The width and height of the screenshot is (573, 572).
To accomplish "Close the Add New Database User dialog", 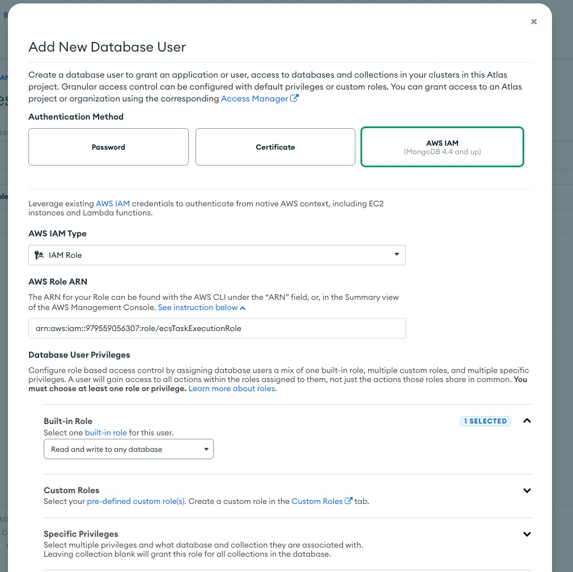I will coord(533,22).
